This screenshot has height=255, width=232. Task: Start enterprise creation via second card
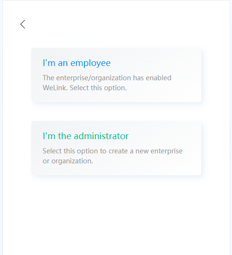tap(116, 148)
